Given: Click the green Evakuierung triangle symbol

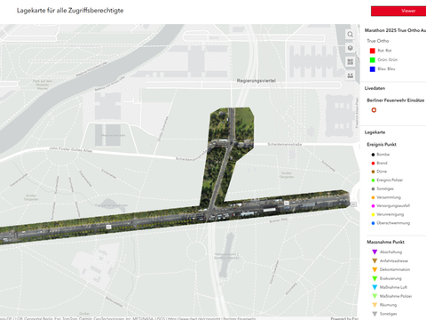Looking at the screenshot, I should (x=375, y=278).
